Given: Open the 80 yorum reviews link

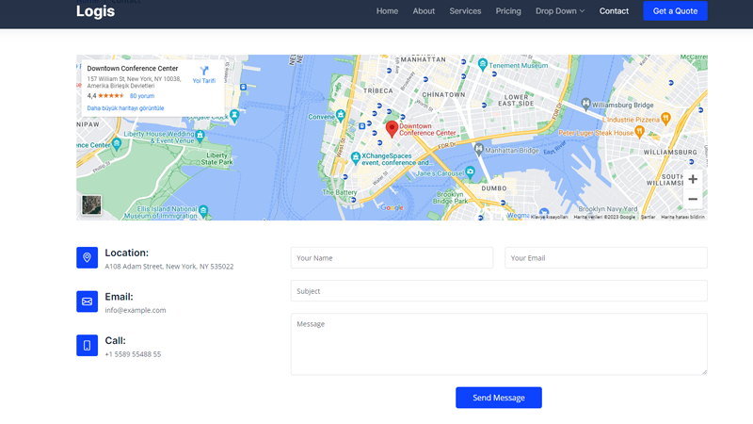Looking at the screenshot, I should tap(142, 96).
